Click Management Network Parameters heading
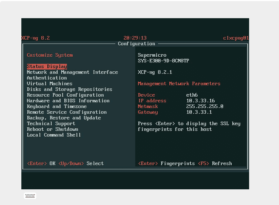This screenshot has width=279, height=205. point(179,83)
